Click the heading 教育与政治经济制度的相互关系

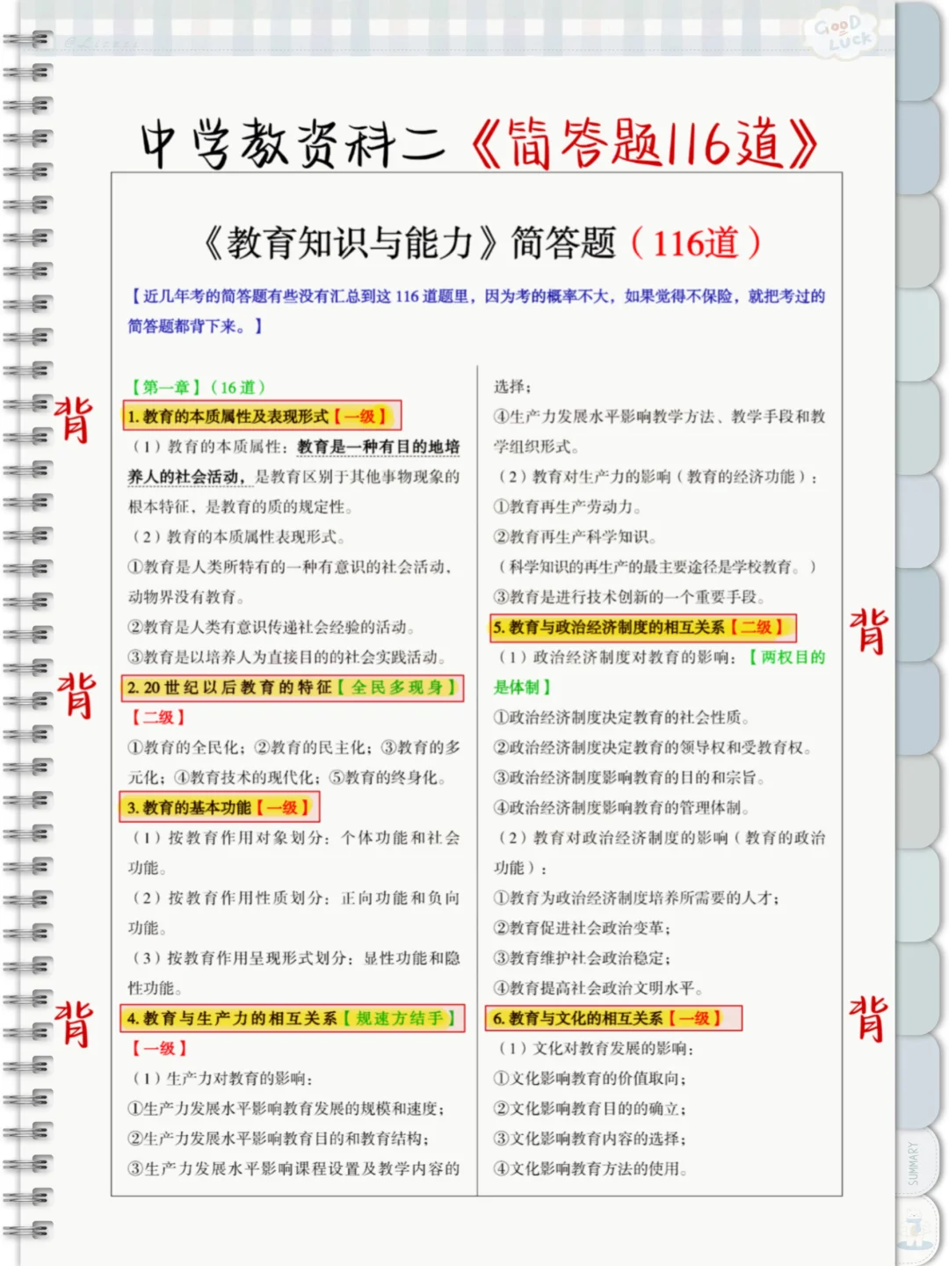click(615, 629)
